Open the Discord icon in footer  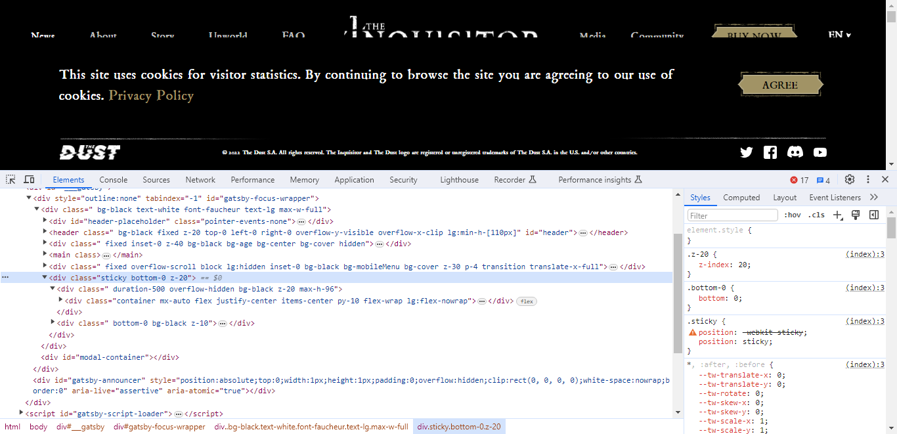(795, 152)
